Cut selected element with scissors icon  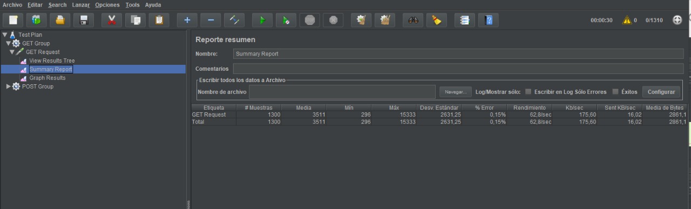(x=112, y=20)
